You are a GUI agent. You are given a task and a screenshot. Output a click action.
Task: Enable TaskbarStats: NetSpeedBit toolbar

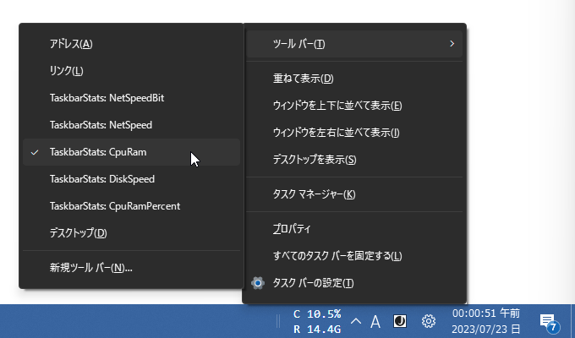[x=131, y=98]
